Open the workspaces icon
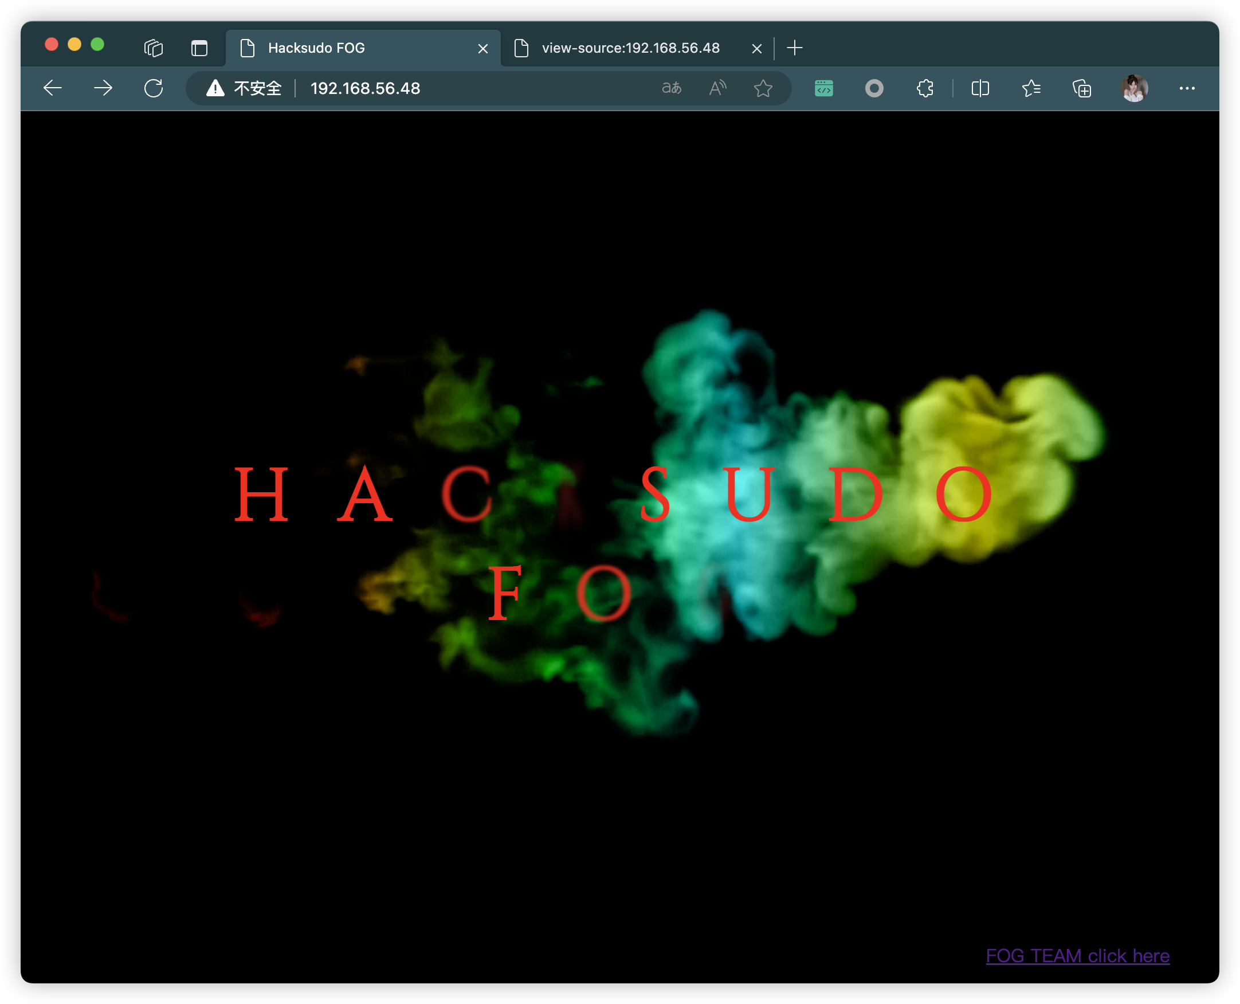 coord(153,48)
